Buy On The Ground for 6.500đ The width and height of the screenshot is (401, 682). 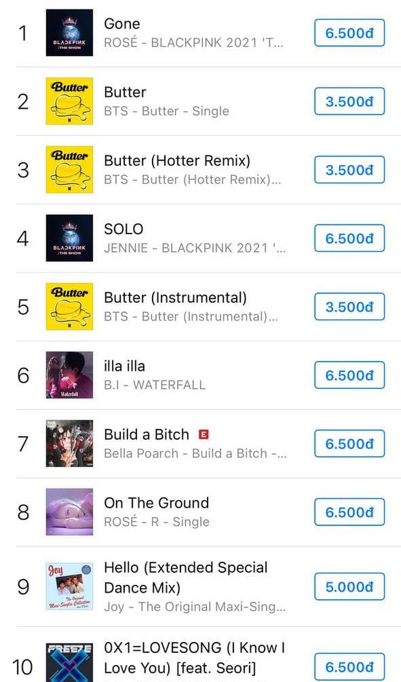349,513
